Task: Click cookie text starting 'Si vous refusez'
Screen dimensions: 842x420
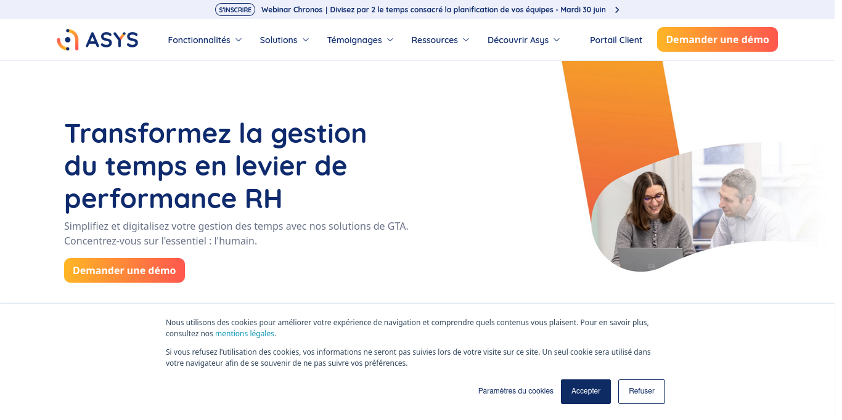Action: (x=408, y=358)
